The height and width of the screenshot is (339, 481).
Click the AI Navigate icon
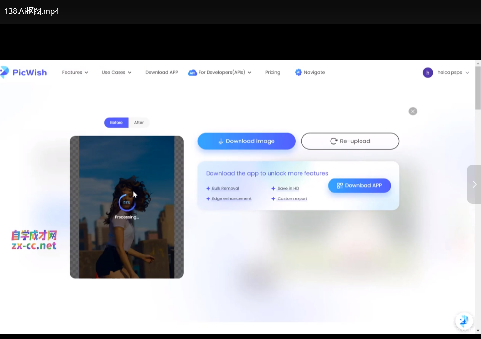pos(298,72)
